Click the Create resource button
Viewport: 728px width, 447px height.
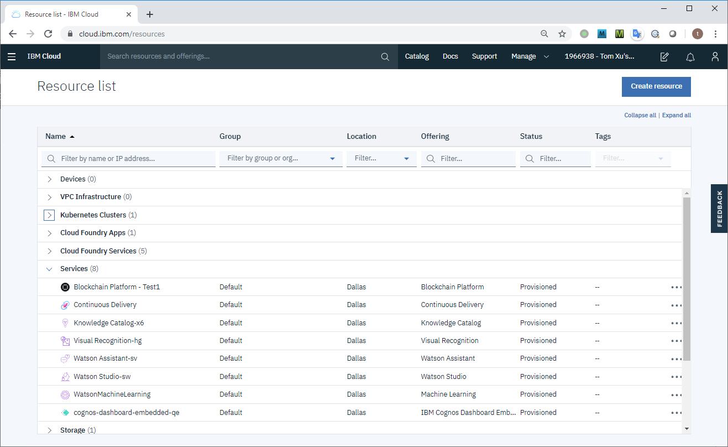[x=656, y=86]
